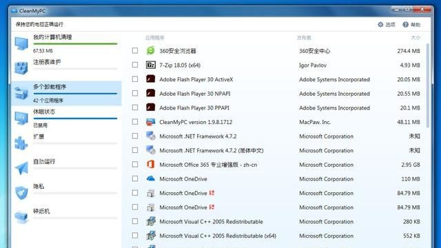Tick Visual C++ 2005 Redistributable (x64) checkbox

click(135, 236)
